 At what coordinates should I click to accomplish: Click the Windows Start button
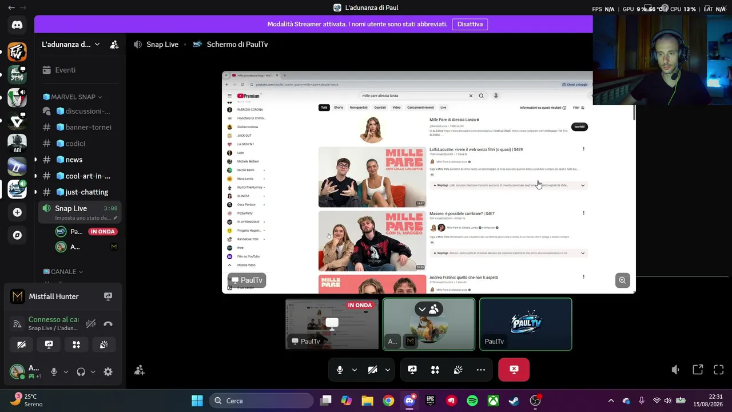coord(197,401)
